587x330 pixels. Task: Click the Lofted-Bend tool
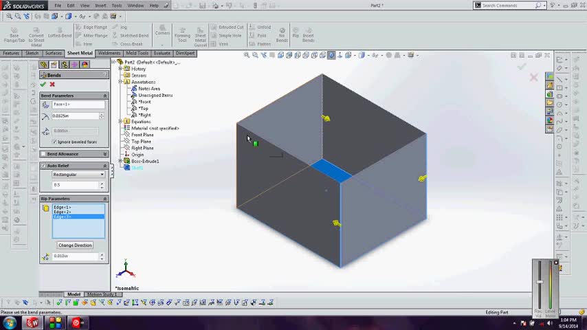(60, 32)
